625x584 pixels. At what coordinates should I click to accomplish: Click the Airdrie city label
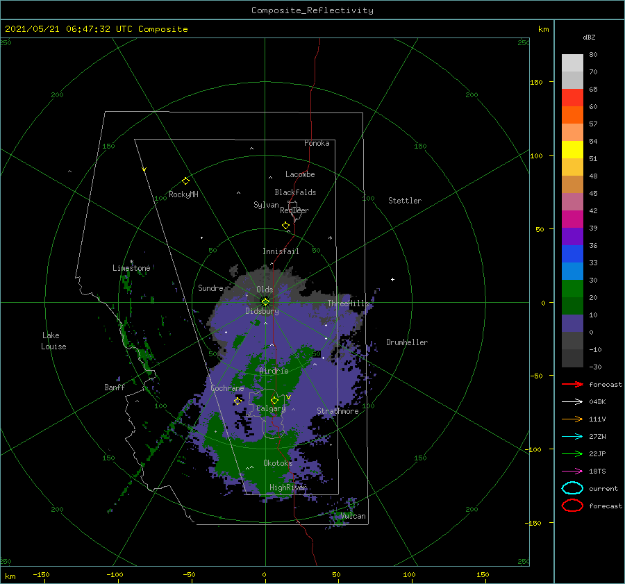[274, 371]
